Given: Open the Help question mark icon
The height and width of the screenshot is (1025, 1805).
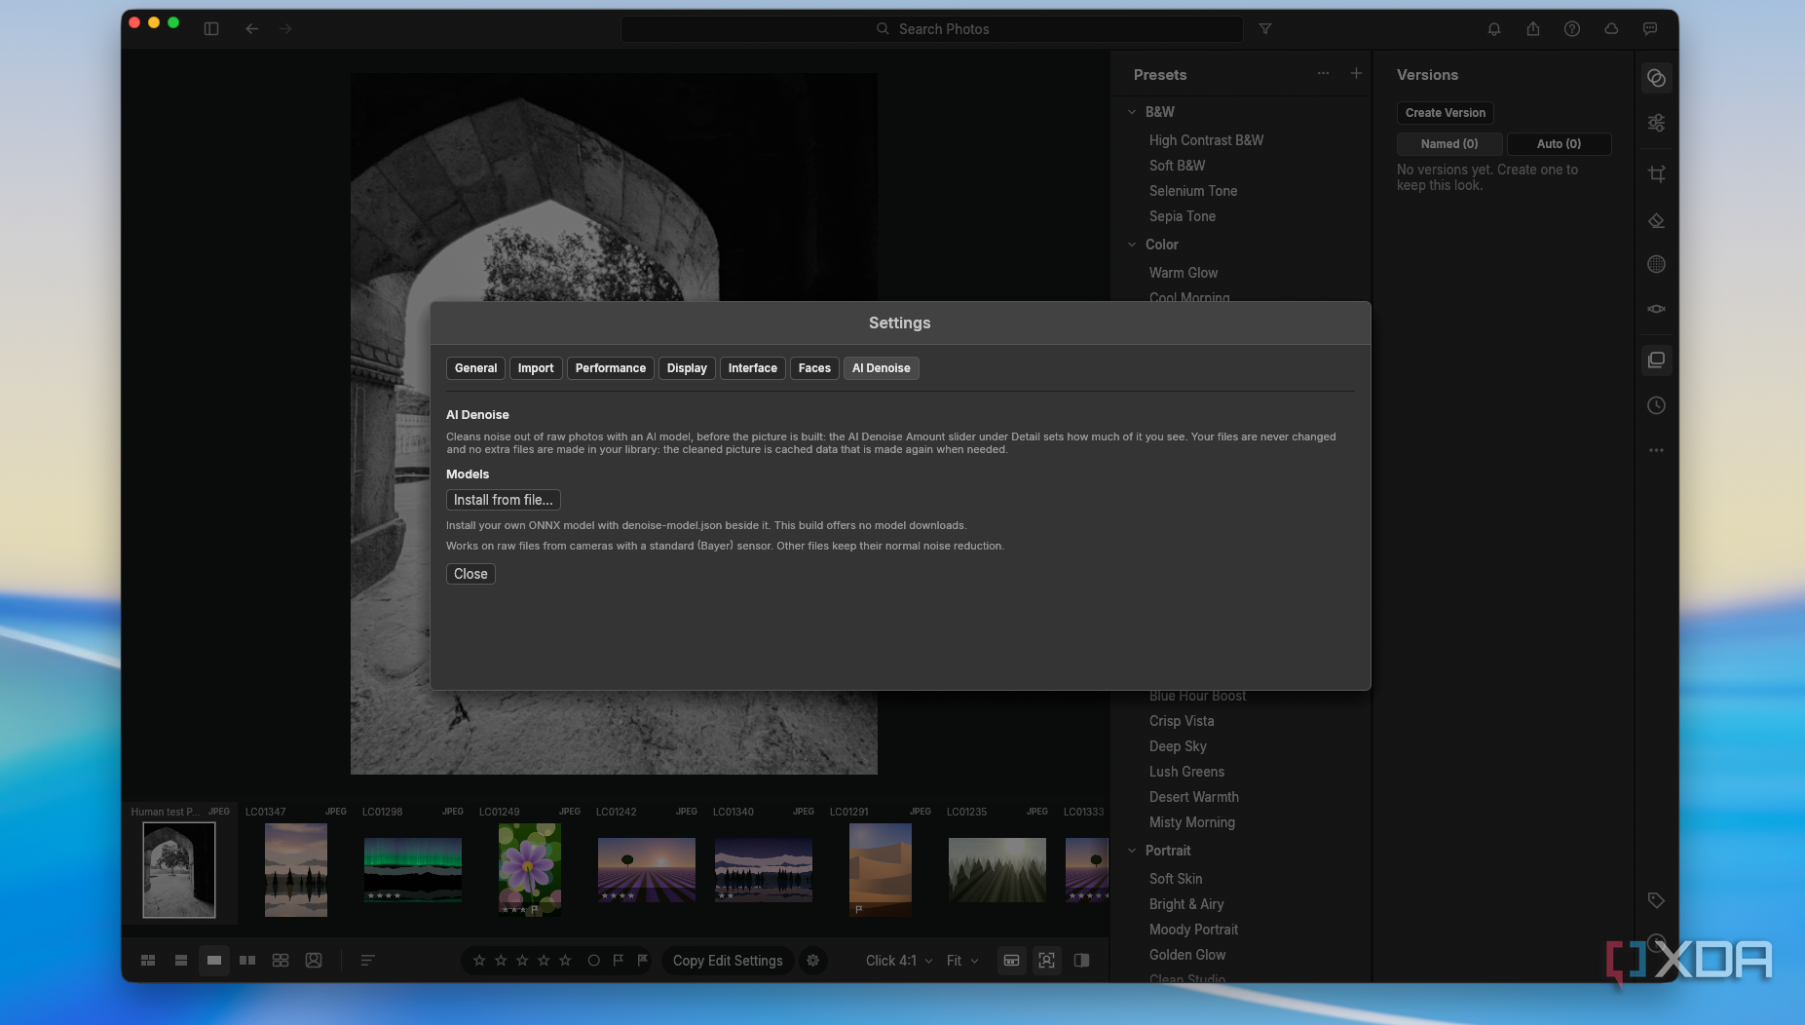Looking at the screenshot, I should (1572, 29).
